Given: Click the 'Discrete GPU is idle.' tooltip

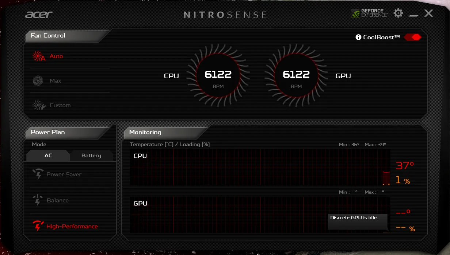Looking at the screenshot, I should coord(358,221).
